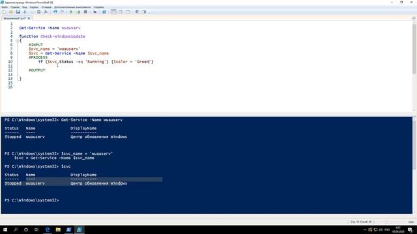Screen dimensions: 417x234
Task: Click the first 'Stopped wuauserv' console result row
Action: coord(66,137)
